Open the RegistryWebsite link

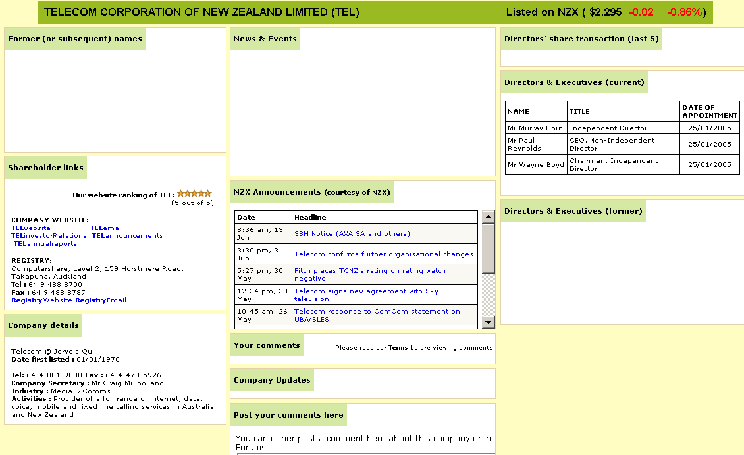click(x=41, y=300)
